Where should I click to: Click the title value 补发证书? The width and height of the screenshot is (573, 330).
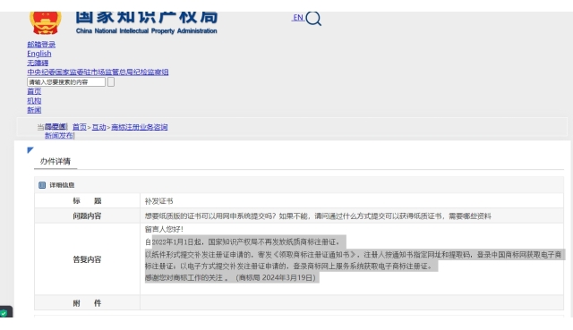pyautogui.click(x=159, y=201)
